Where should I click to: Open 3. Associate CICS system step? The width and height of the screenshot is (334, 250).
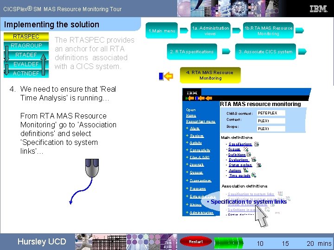[x=265, y=52]
